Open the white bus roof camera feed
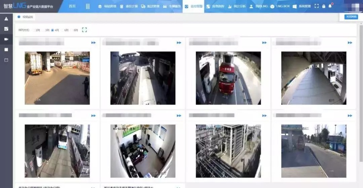This screenshot has height=188, width=363. coord(143,78)
